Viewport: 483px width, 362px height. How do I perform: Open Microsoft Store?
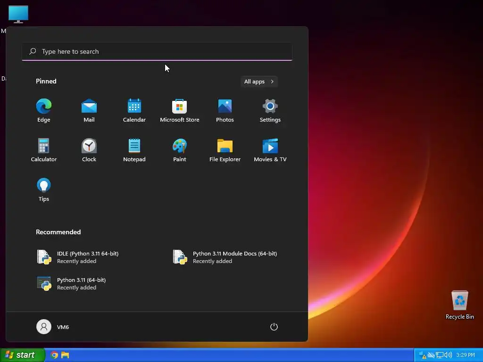coord(180,110)
